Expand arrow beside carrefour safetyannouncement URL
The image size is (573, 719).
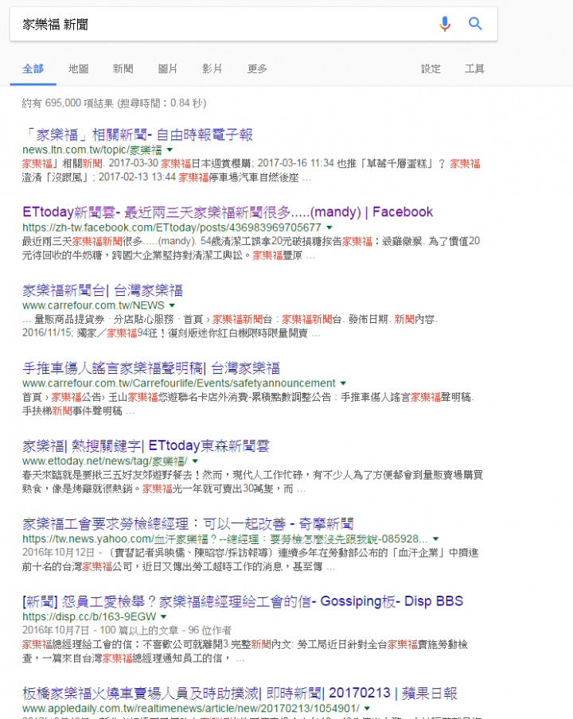(343, 383)
